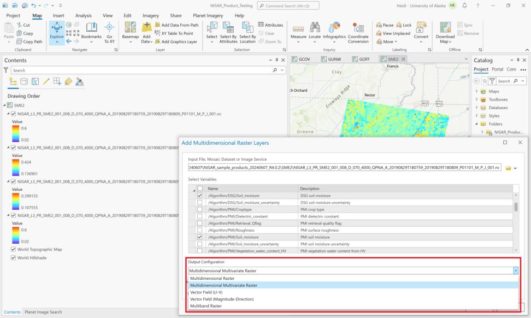Viewport: 531px width, 318px height.
Task: Open Select By Location
Action: click(x=247, y=33)
